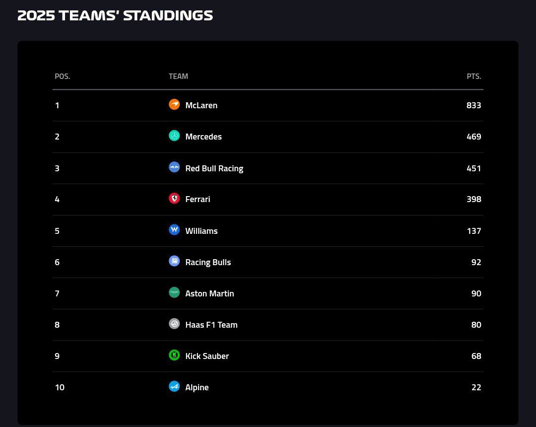The width and height of the screenshot is (536, 427).
Task: Open the Williams team name link
Action: point(201,231)
